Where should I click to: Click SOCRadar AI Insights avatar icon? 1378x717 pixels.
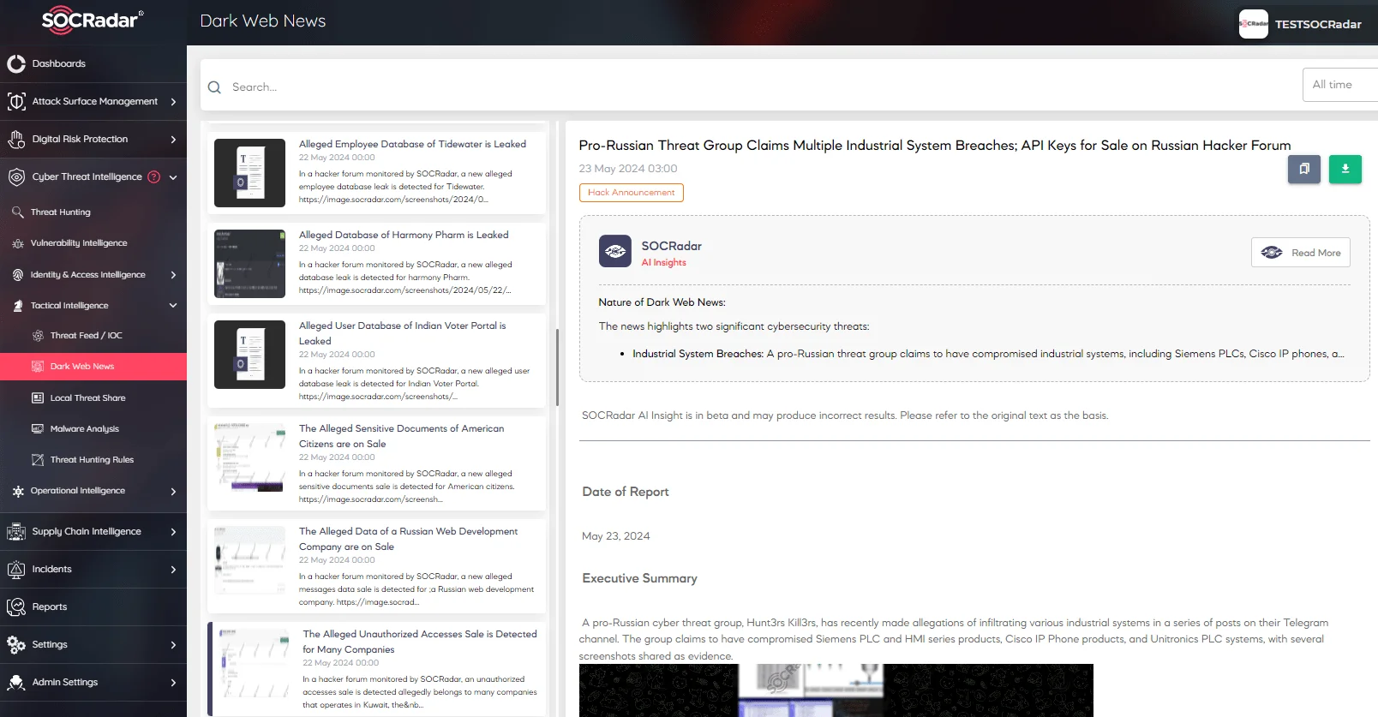[615, 251]
